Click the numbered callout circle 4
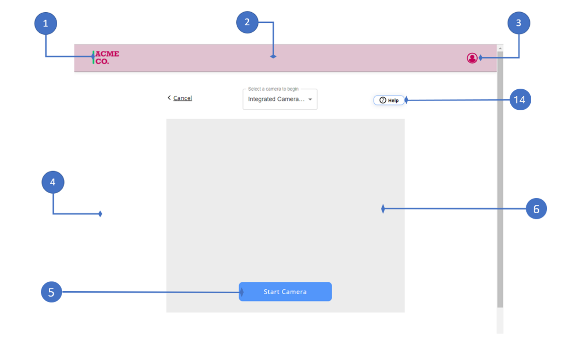The image size is (564, 353). (x=53, y=182)
